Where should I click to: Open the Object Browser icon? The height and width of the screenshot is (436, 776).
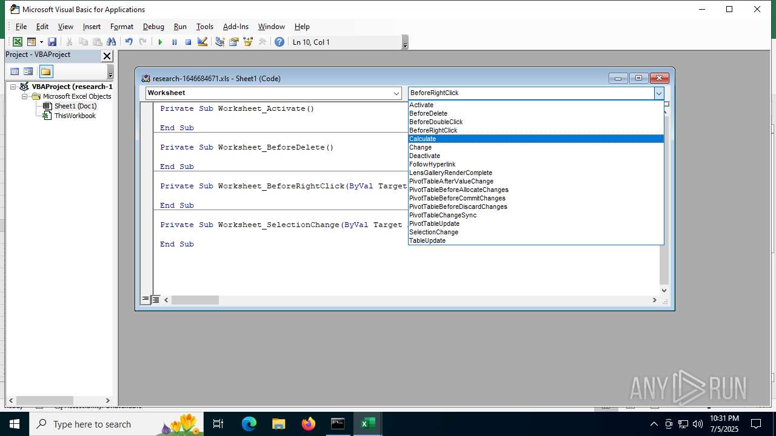point(247,42)
